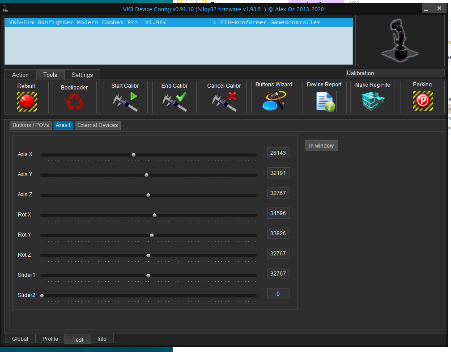451x352 pixels.
Task: Click the Axis Z slider handle
Action: (148, 195)
